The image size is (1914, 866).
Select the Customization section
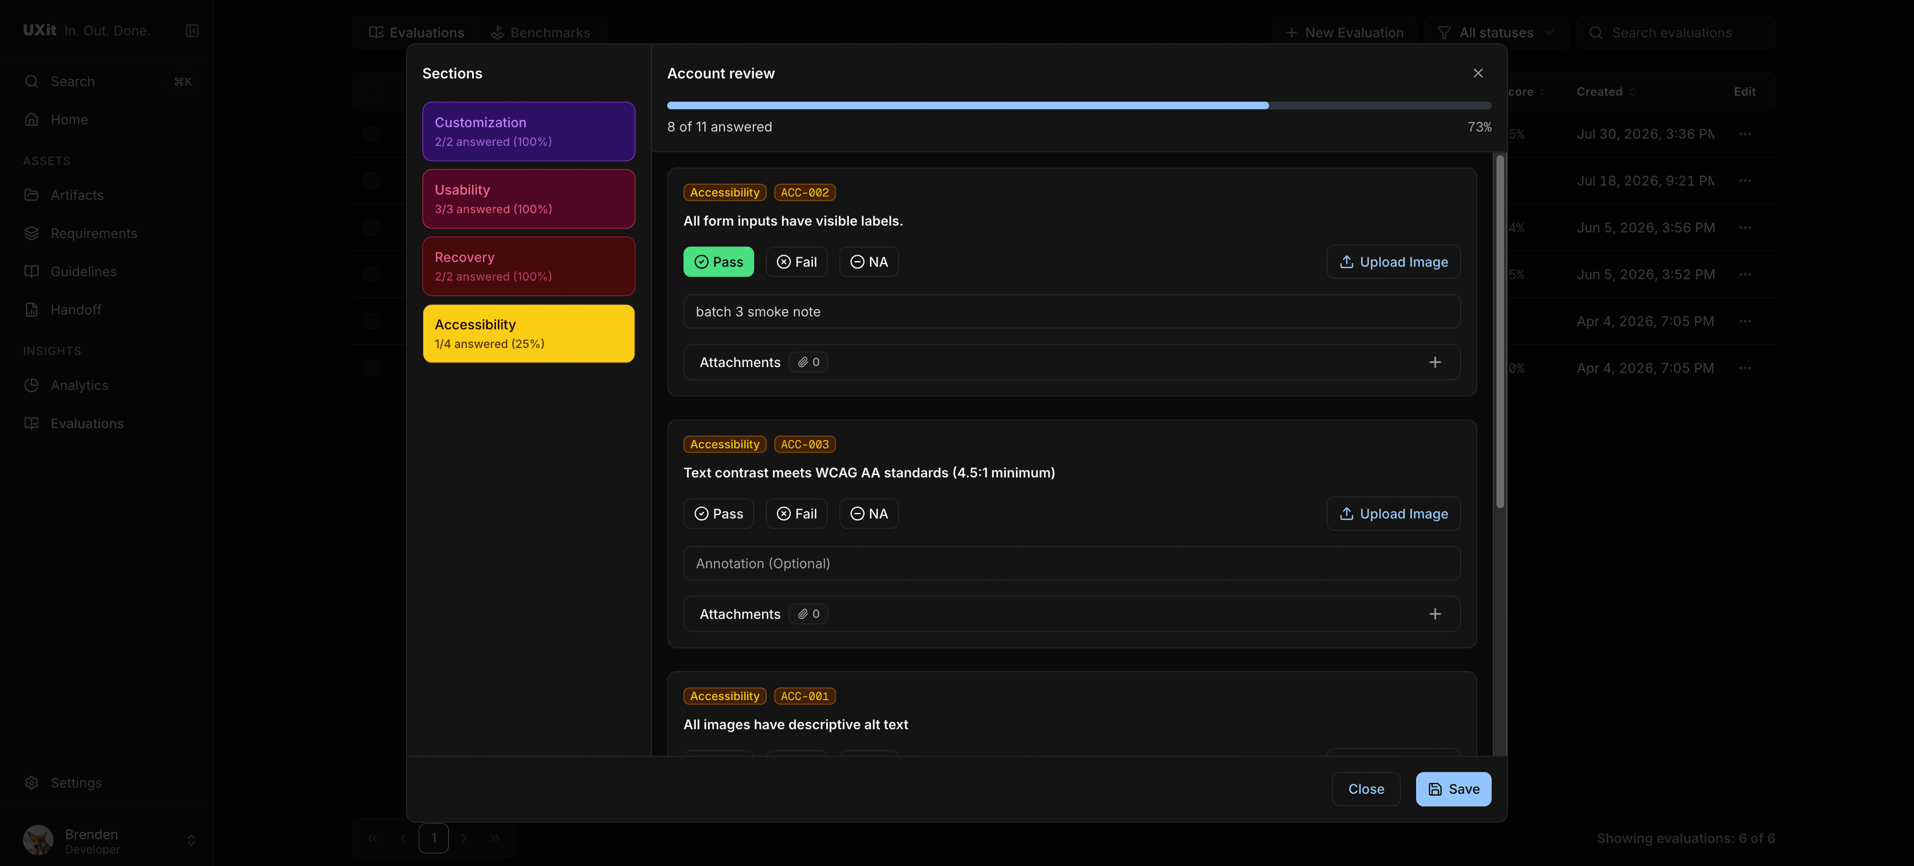(x=528, y=131)
